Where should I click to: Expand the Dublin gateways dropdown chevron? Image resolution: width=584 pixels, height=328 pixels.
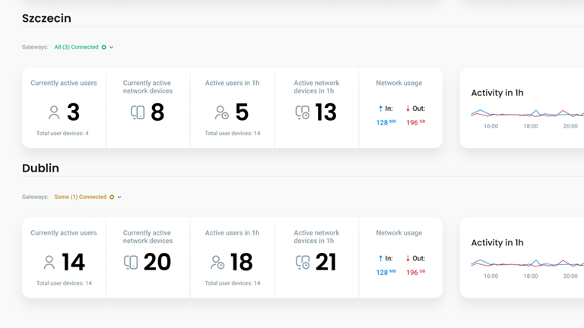(x=119, y=197)
